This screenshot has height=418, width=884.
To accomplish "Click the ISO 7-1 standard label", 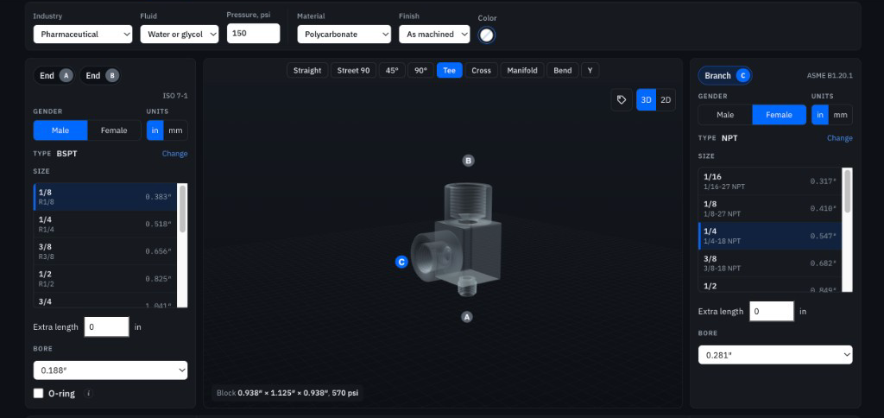I will tap(174, 96).
